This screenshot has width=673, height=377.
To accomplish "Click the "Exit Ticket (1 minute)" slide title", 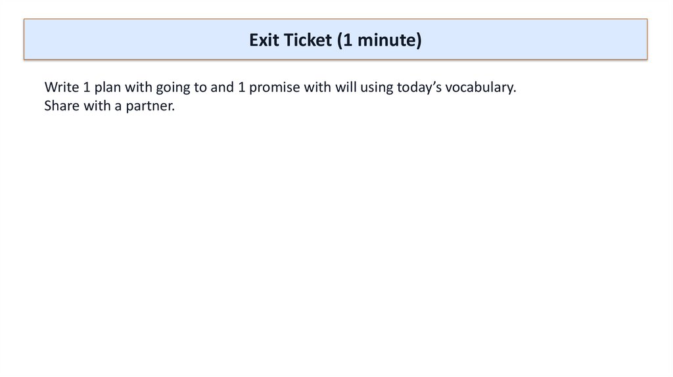I will (x=335, y=40).
